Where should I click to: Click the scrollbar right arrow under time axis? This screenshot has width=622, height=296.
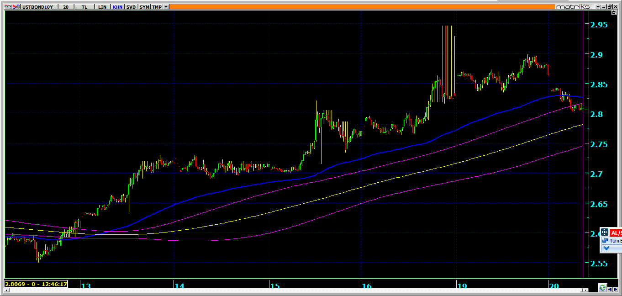tap(615, 288)
